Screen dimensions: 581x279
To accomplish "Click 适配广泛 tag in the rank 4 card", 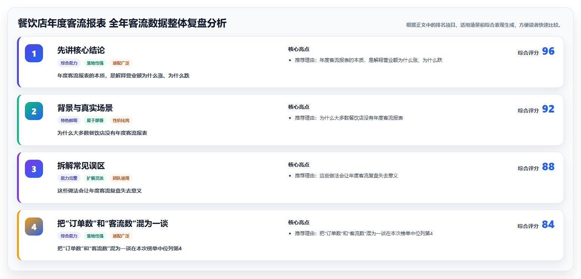I will (121, 236).
